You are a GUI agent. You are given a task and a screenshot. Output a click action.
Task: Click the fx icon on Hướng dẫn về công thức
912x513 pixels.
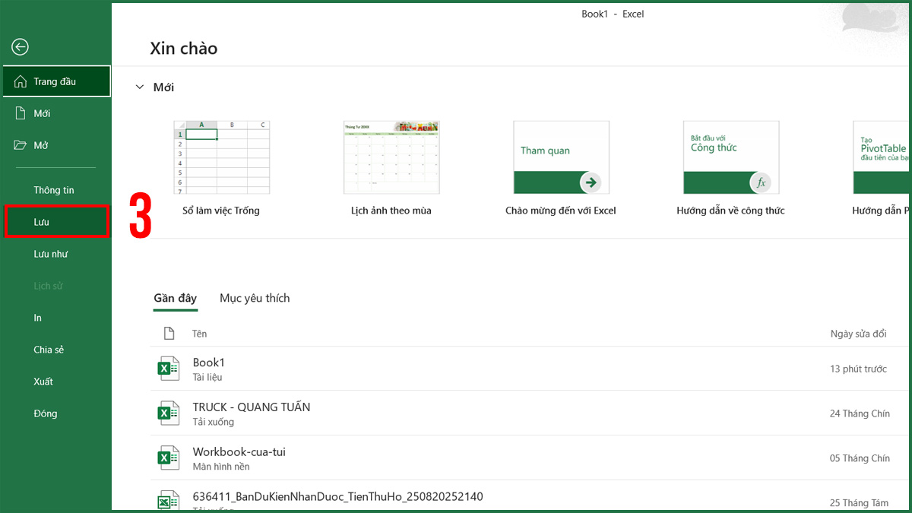pos(760,182)
